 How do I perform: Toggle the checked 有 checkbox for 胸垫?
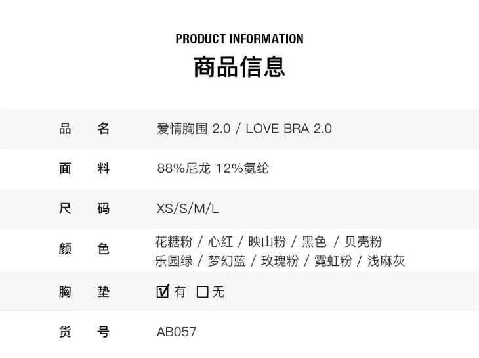(x=163, y=291)
